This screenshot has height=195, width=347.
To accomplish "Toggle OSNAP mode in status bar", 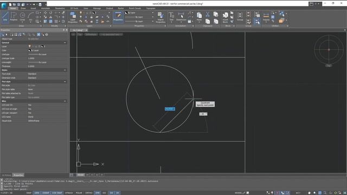I will [46, 193].
